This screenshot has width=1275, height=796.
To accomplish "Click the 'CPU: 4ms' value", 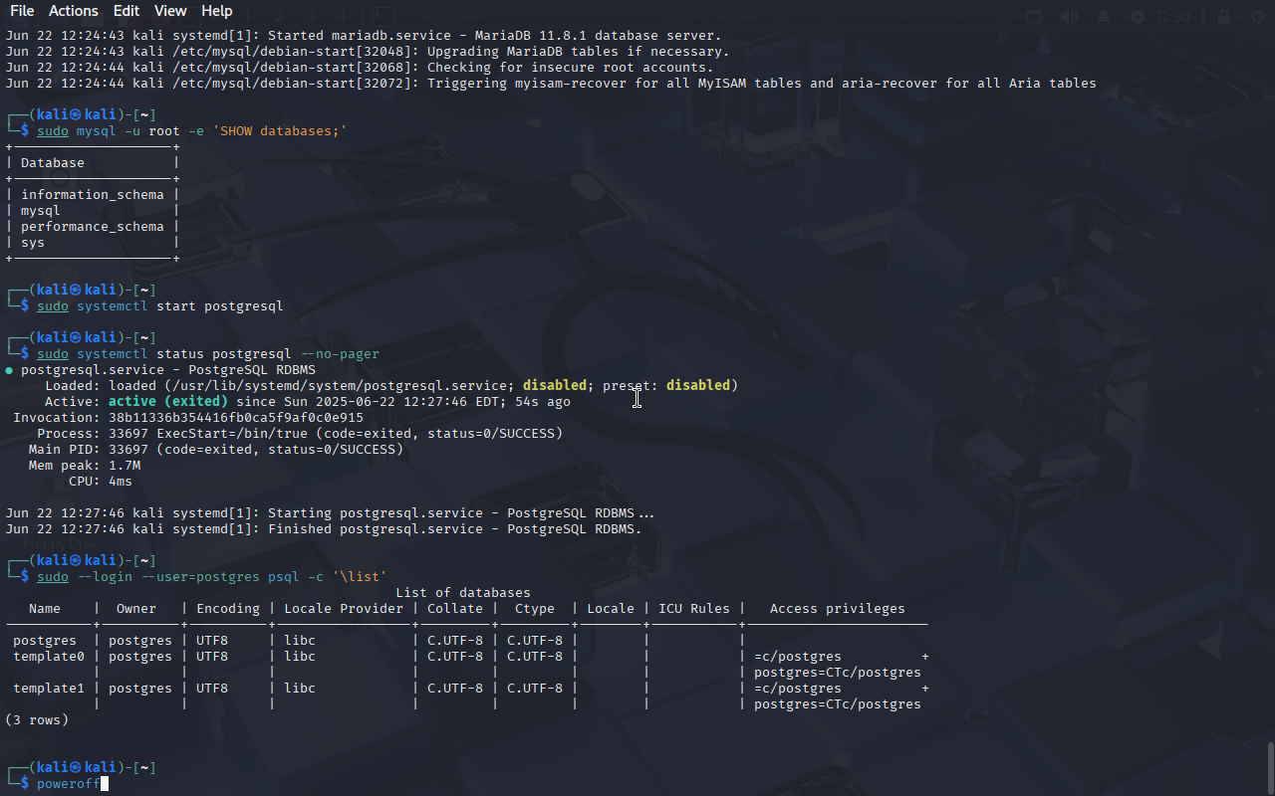I will click(101, 482).
